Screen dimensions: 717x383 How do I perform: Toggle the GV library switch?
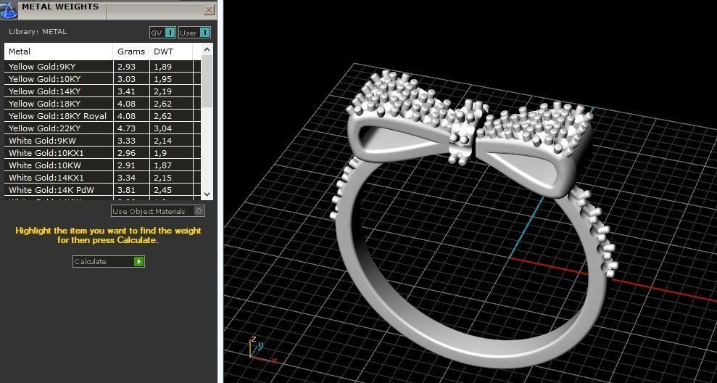tap(163, 33)
